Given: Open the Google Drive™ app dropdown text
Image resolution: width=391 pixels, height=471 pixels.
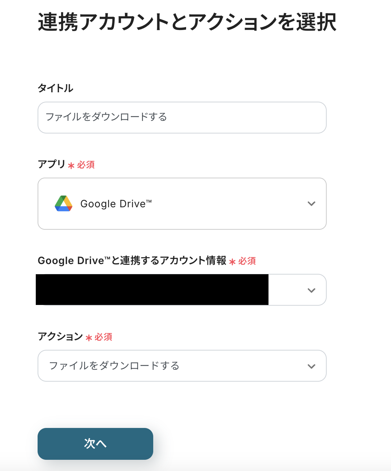Looking at the screenshot, I should 116,204.
